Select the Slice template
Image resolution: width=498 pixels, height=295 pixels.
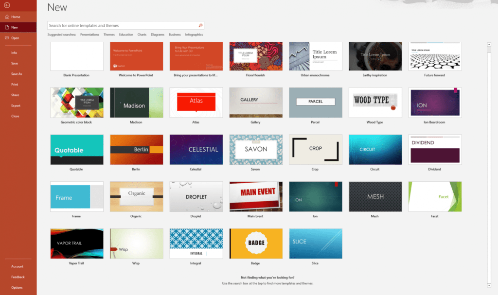[315, 243]
